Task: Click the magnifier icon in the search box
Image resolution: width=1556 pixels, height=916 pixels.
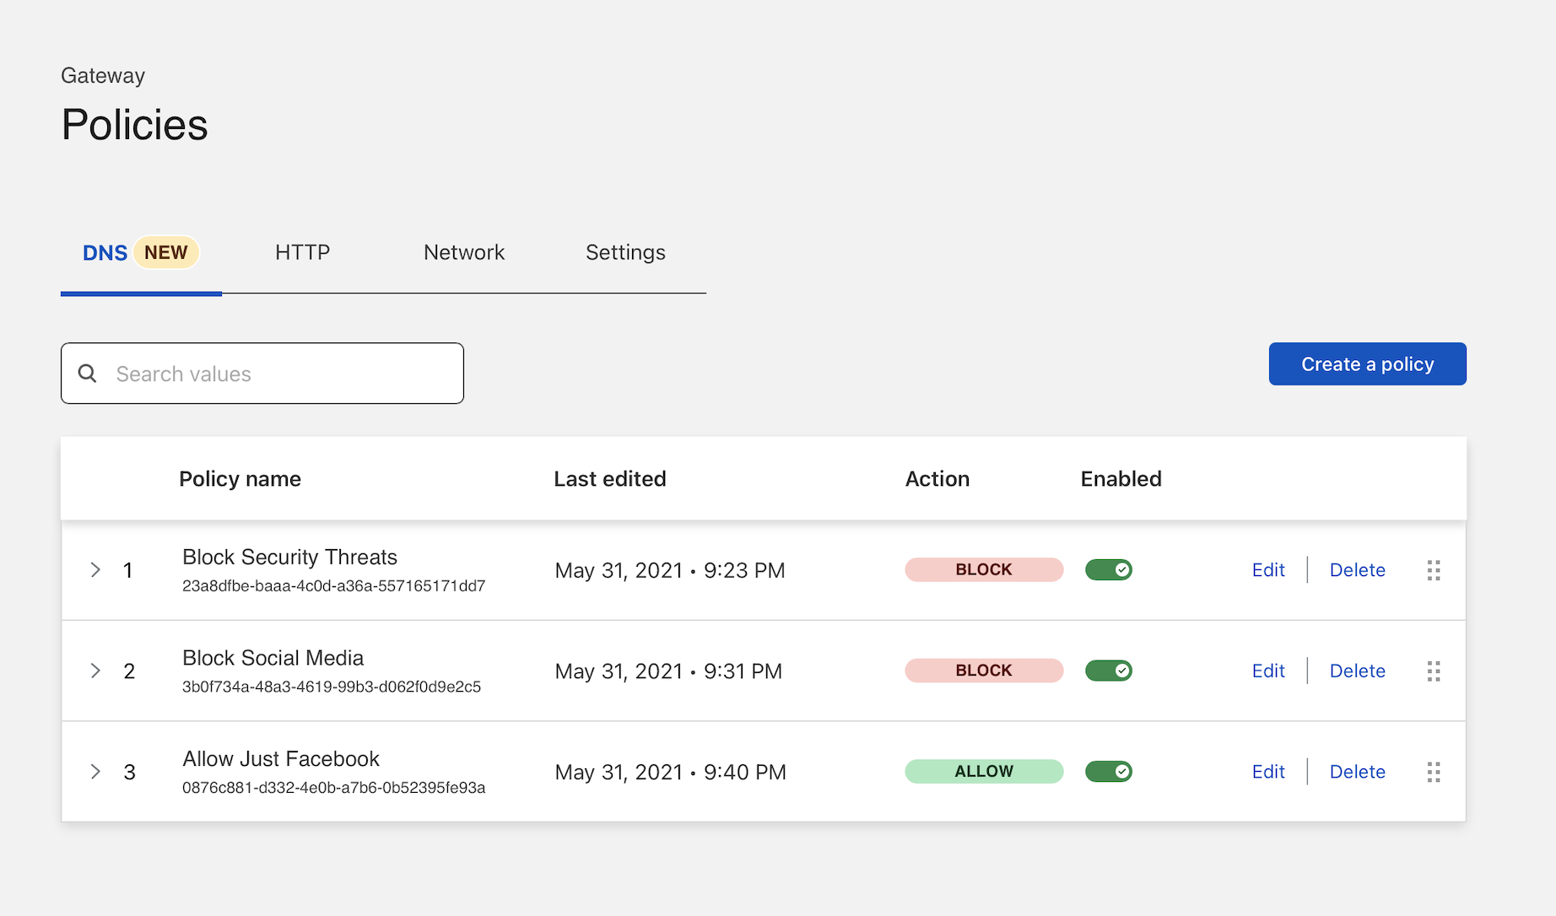Action: click(x=88, y=374)
